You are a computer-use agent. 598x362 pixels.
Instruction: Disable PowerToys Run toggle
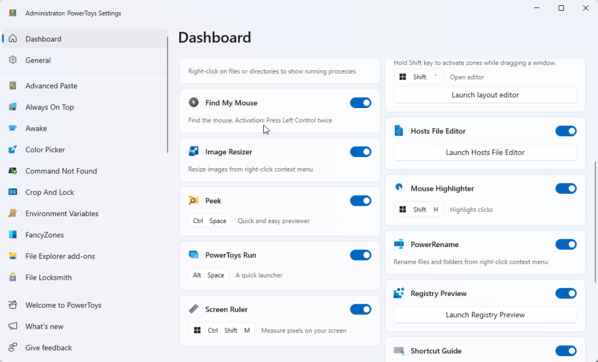pos(360,255)
